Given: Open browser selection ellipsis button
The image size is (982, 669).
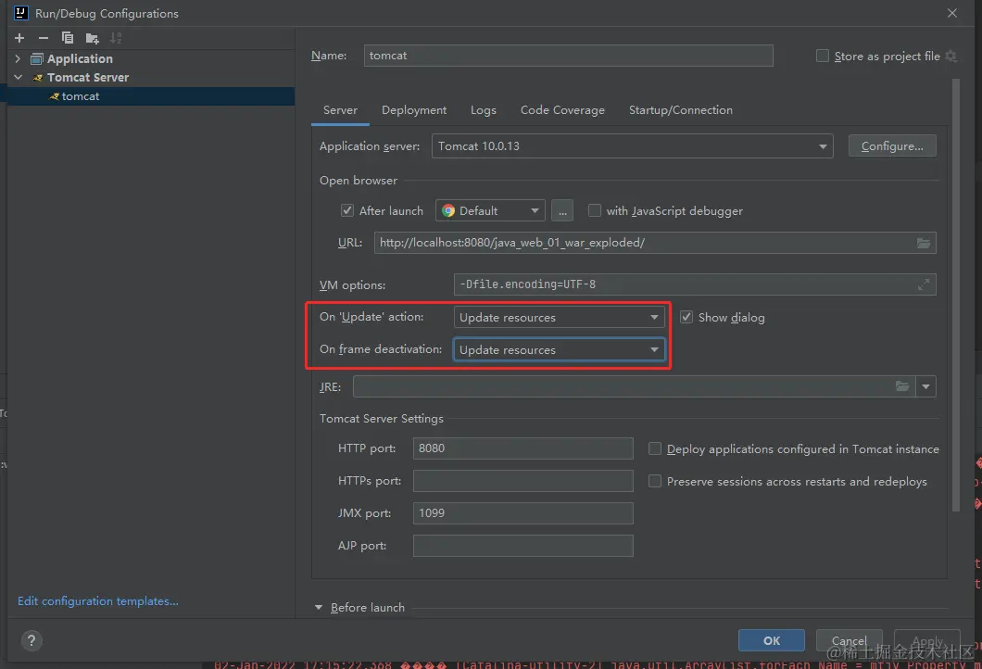Looking at the screenshot, I should tap(561, 210).
